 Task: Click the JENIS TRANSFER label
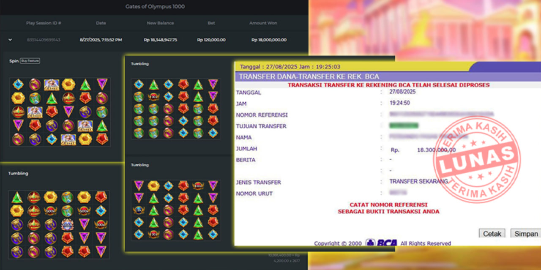coord(259,183)
